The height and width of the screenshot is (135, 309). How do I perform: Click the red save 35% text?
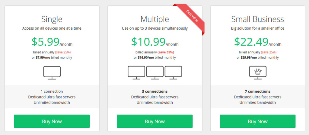pos(166,52)
